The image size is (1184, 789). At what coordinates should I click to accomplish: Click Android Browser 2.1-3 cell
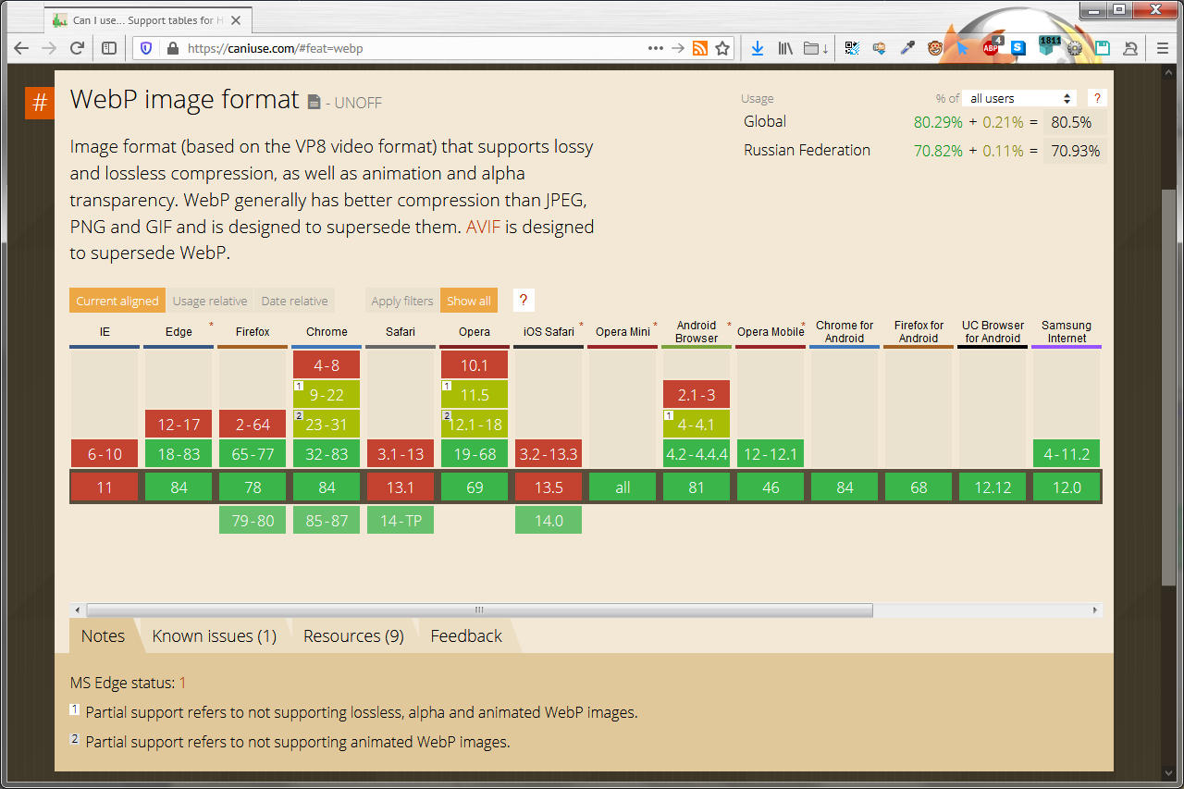click(x=697, y=395)
